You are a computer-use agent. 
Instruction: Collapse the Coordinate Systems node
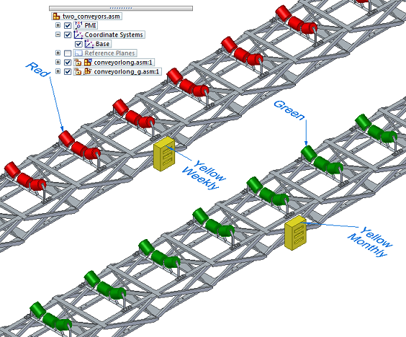(x=58, y=34)
